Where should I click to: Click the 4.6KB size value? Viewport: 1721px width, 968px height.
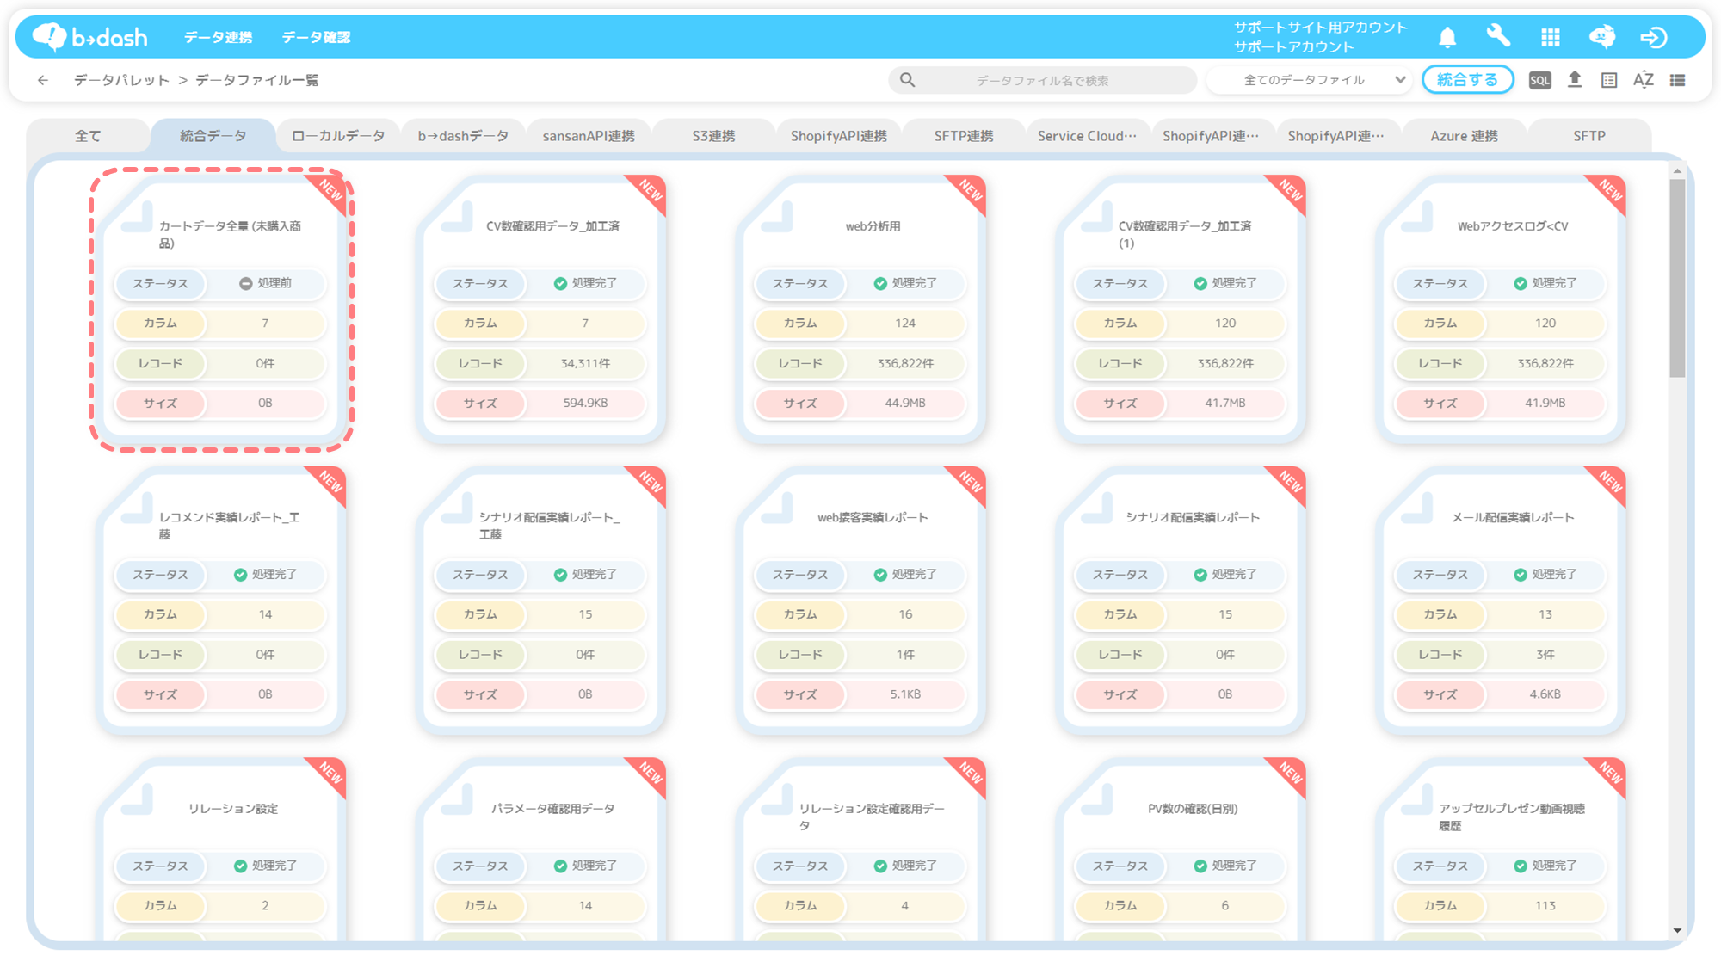point(1545,694)
